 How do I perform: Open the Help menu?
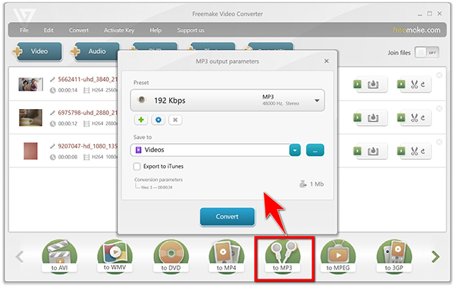(155, 30)
